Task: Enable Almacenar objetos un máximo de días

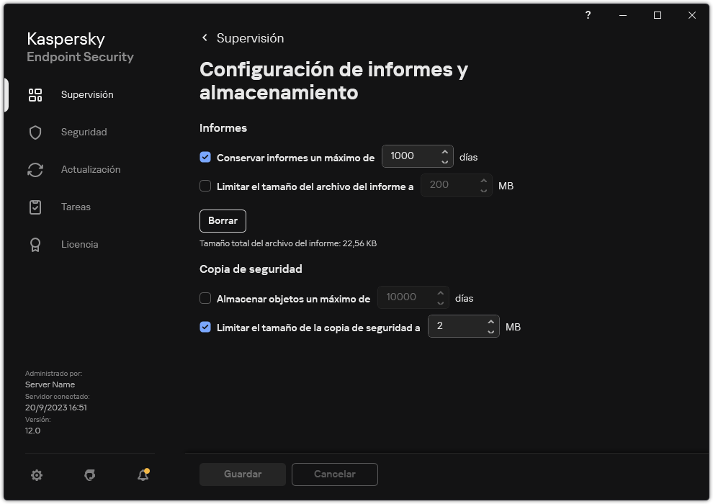Action: pyautogui.click(x=205, y=298)
